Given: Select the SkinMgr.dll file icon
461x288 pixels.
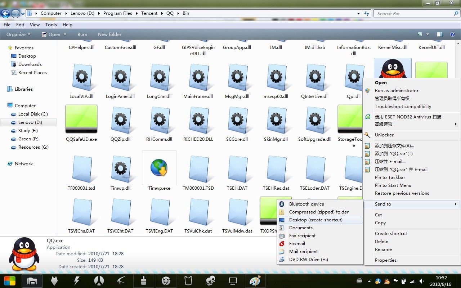Looking at the screenshot, I should click(276, 120).
